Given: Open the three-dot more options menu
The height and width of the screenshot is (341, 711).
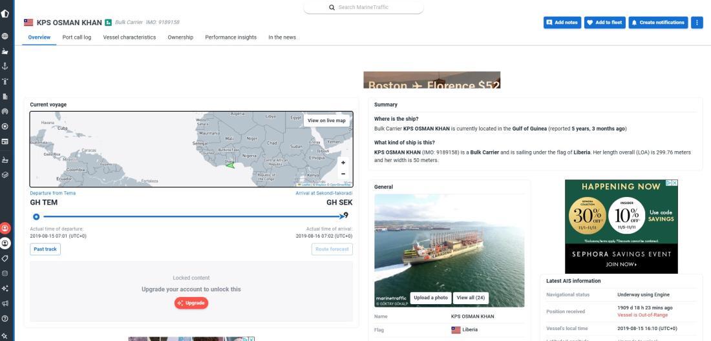Looking at the screenshot, I should tap(697, 23).
